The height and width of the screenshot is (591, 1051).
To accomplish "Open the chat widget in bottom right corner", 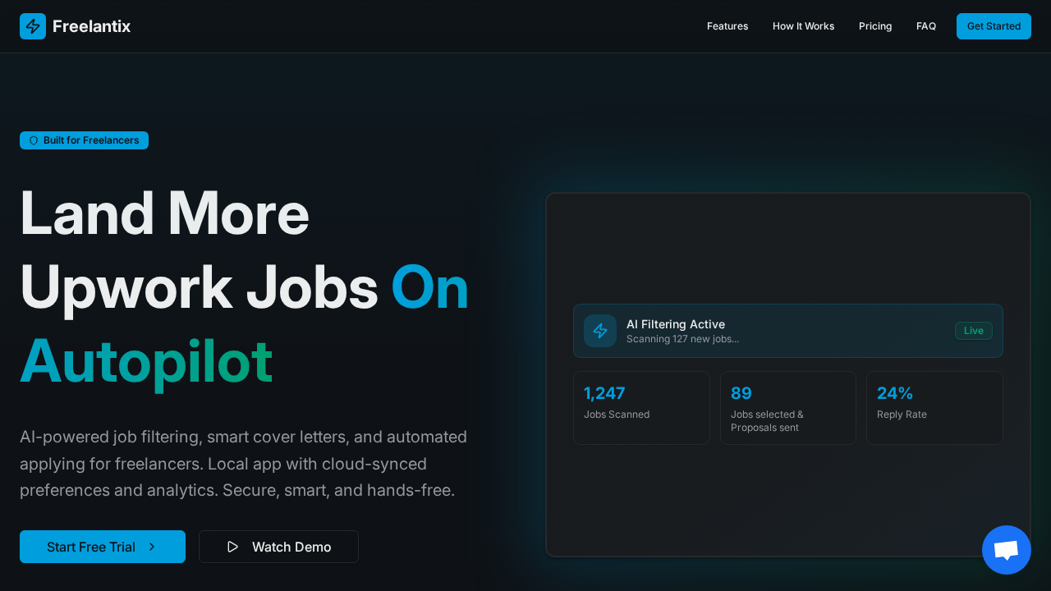I will [x=1006, y=549].
